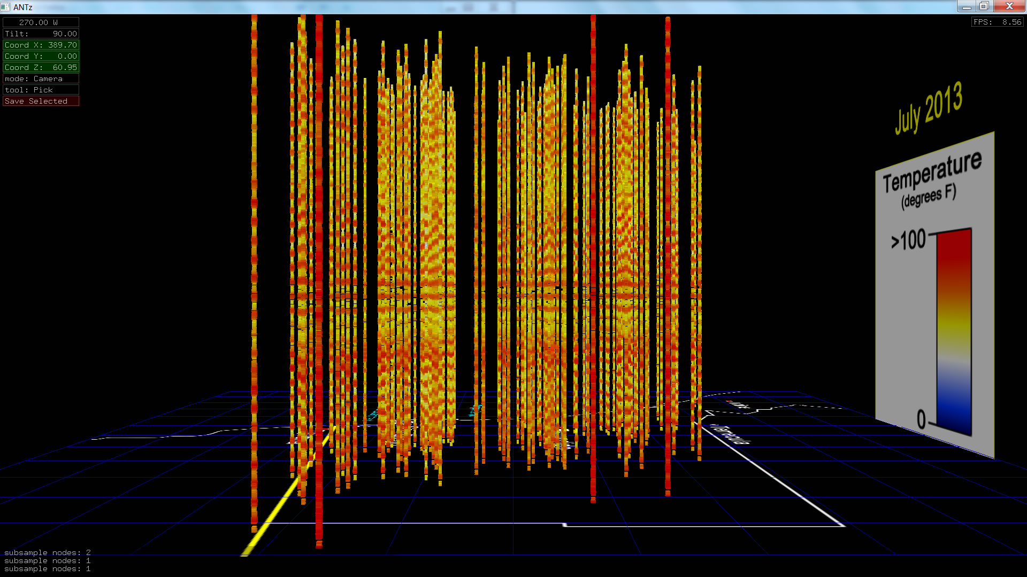
Task: Click the ANTz application icon in title bar
Action: point(5,7)
